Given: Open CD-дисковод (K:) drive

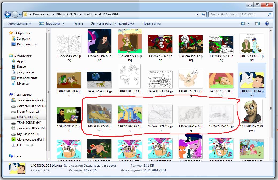Looking at the screenshot, I should (32, 139).
